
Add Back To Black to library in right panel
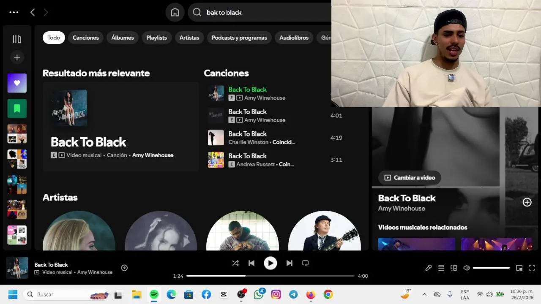click(527, 202)
